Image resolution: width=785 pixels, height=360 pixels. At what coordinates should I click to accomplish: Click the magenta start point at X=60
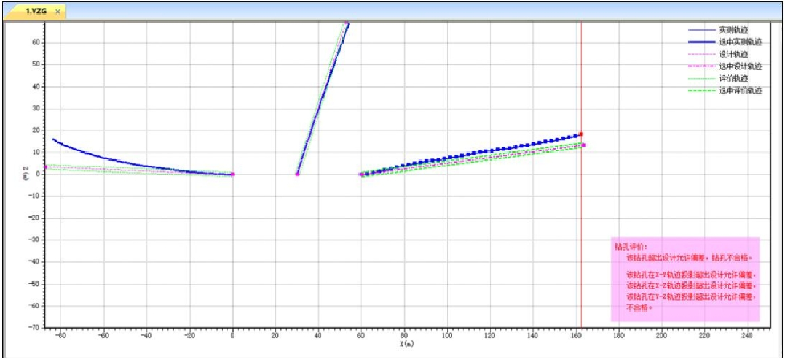click(361, 174)
